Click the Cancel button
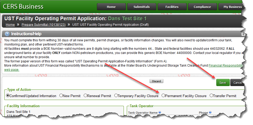 tap(237, 83)
